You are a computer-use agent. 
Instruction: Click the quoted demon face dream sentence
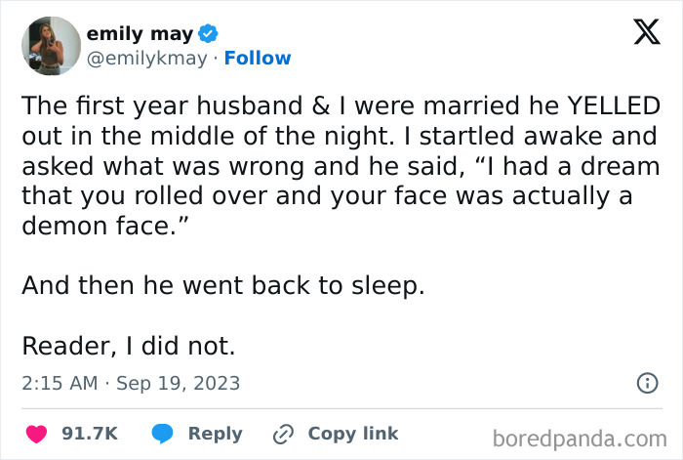[341, 197]
